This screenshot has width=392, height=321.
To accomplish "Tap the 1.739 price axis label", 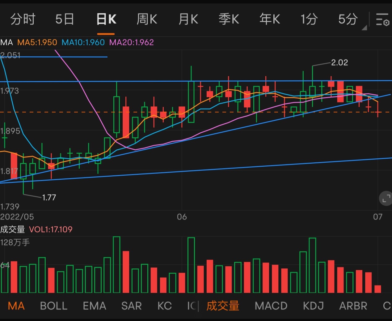I will tap(10, 207).
